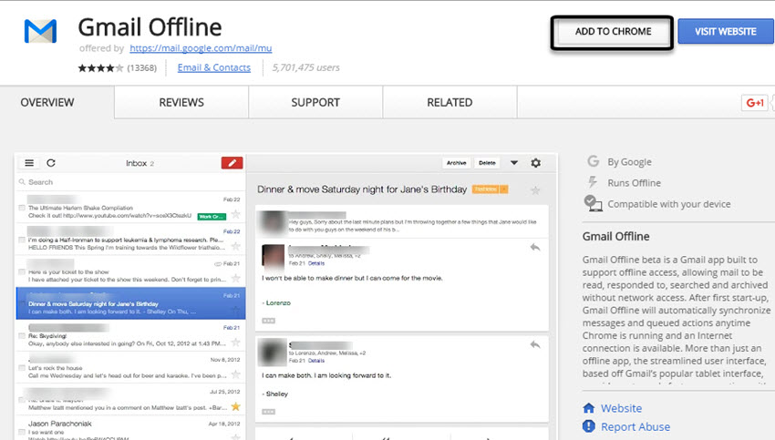Click Details link in Shelley's message
Viewport: 775px width, 440px height.
[316, 361]
